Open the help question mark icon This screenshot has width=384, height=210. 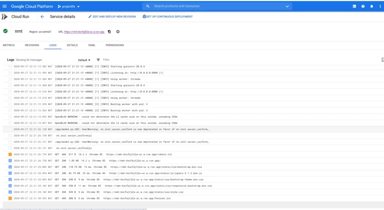pos(363,6)
